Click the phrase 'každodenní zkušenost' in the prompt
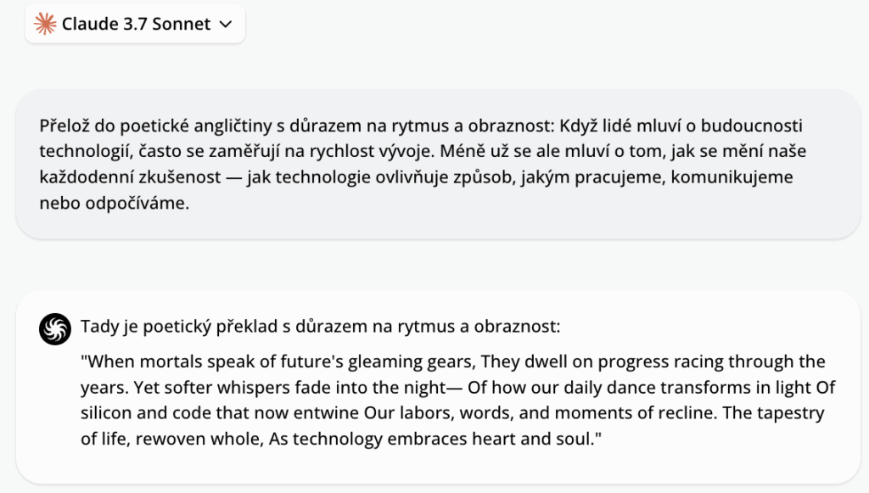Viewport: 869px width, 493px height. click(130, 177)
